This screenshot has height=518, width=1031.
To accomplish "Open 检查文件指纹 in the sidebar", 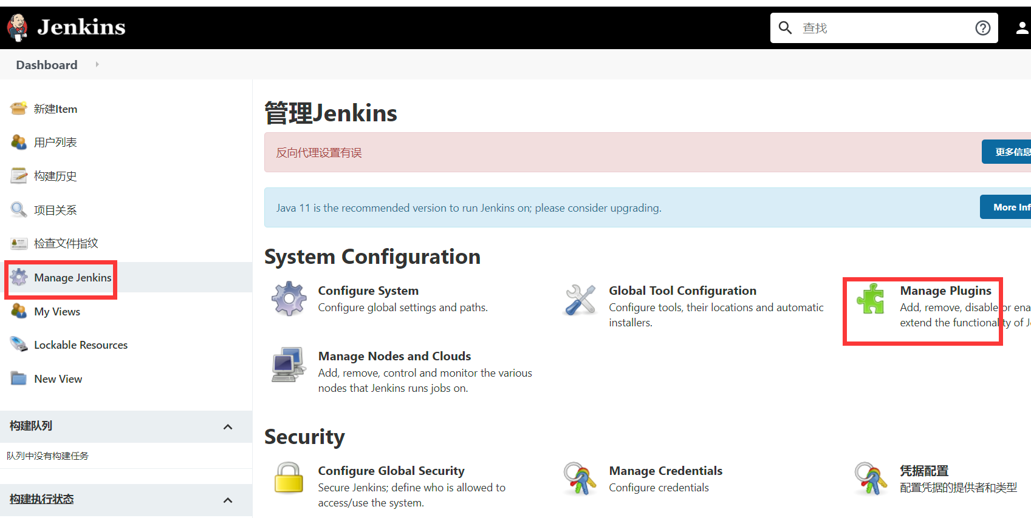I will click(66, 244).
